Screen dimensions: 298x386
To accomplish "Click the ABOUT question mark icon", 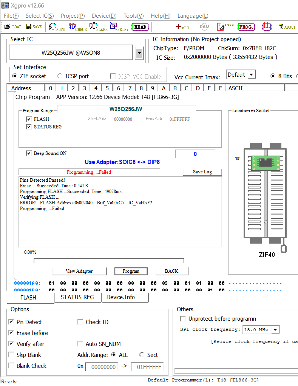I will (x=287, y=26).
